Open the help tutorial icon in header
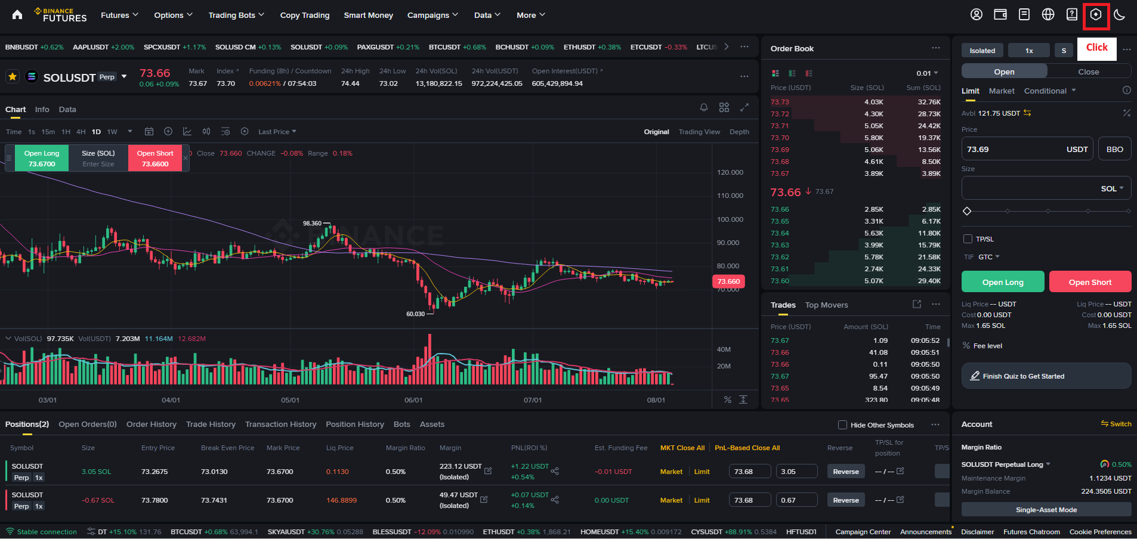 pos(1072,15)
